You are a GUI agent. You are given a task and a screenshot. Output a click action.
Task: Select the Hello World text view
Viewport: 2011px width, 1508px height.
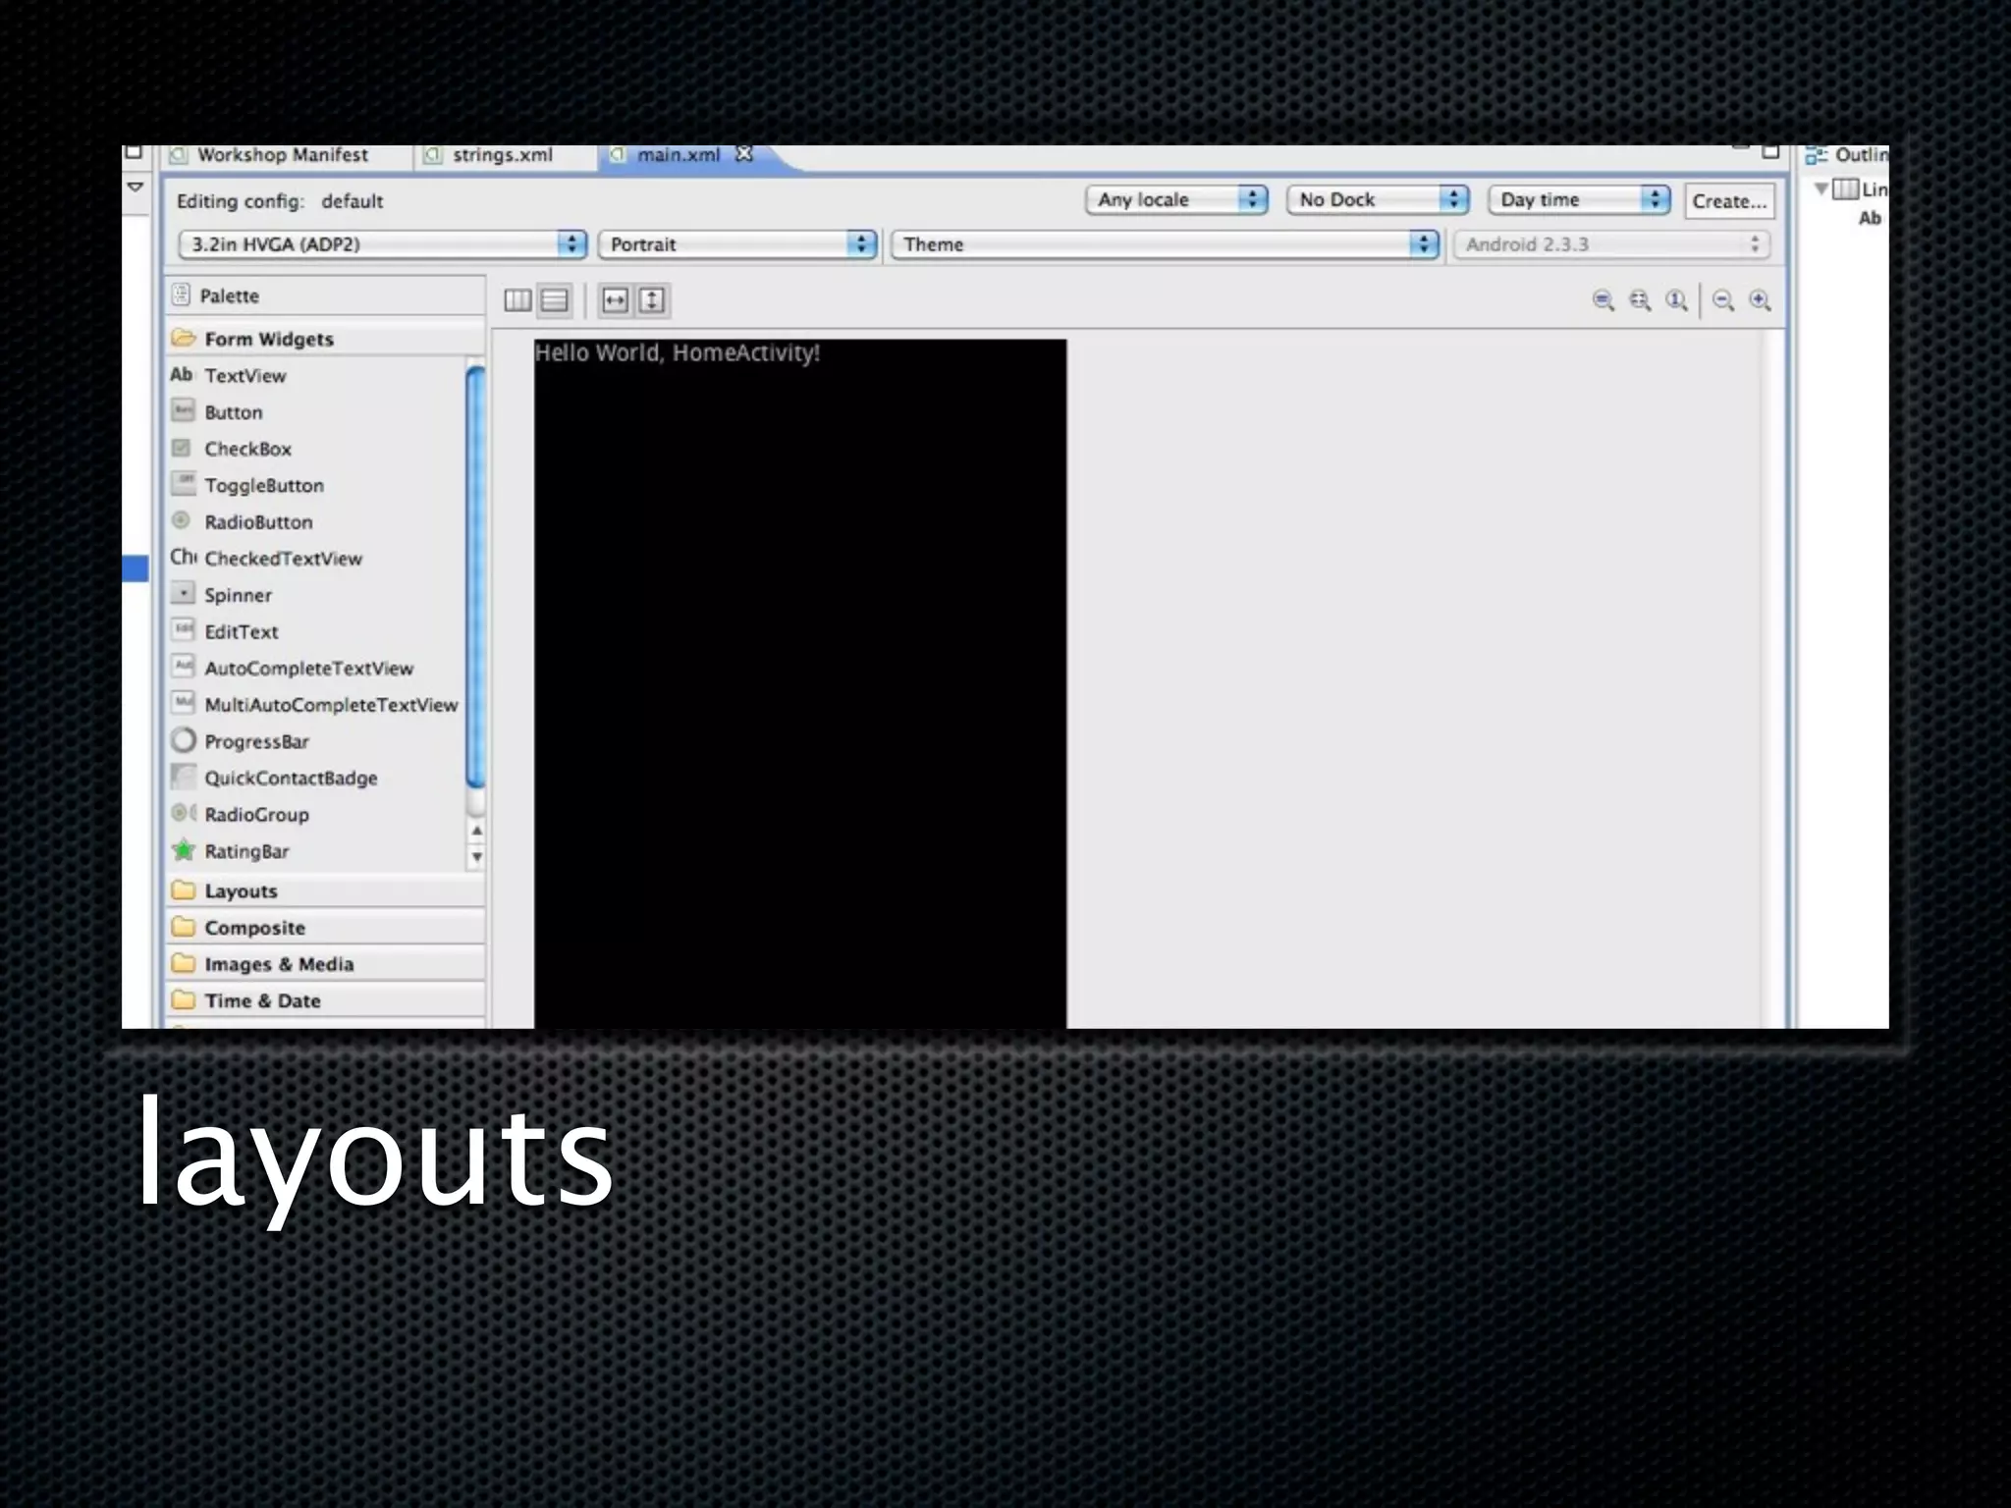677,353
